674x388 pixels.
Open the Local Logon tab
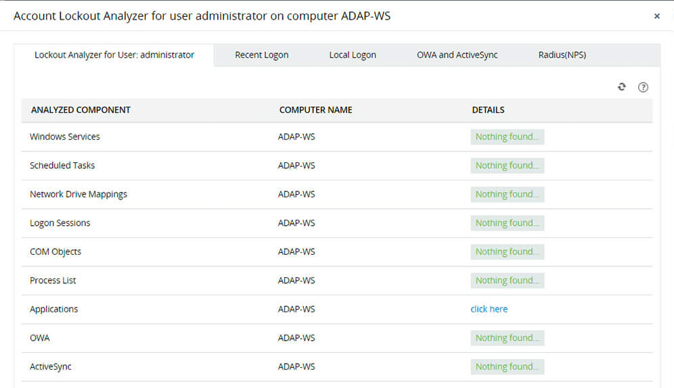353,55
